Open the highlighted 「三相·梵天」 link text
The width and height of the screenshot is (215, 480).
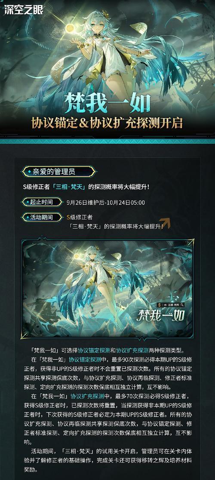[x=70, y=187]
